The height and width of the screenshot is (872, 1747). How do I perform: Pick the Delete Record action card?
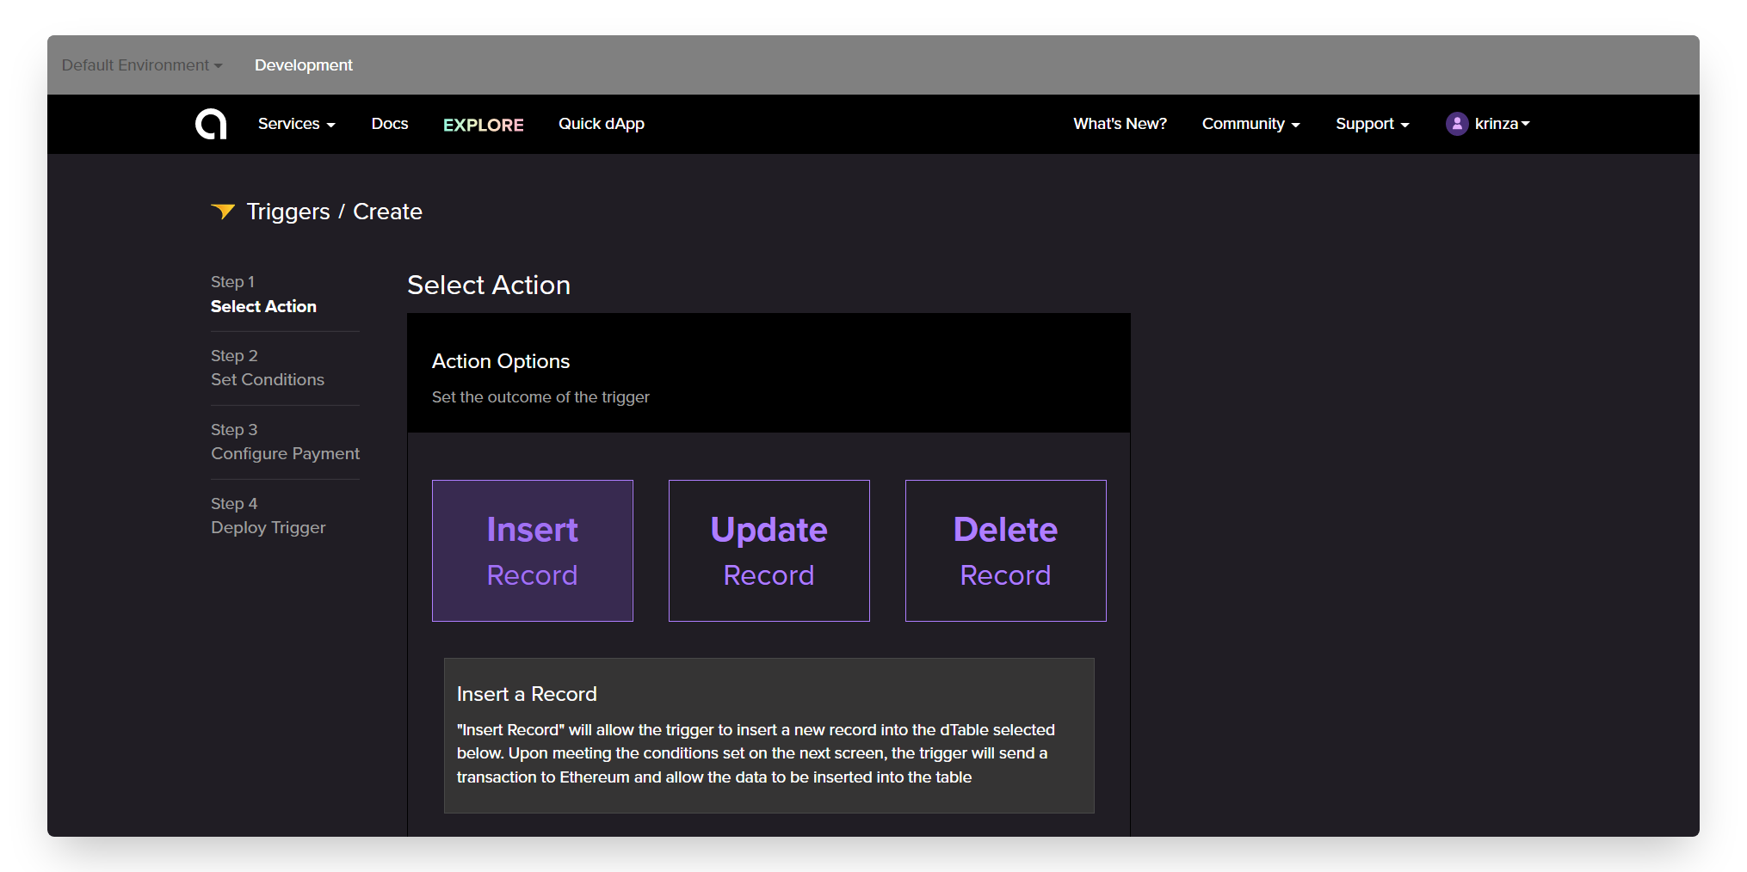(x=1006, y=550)
